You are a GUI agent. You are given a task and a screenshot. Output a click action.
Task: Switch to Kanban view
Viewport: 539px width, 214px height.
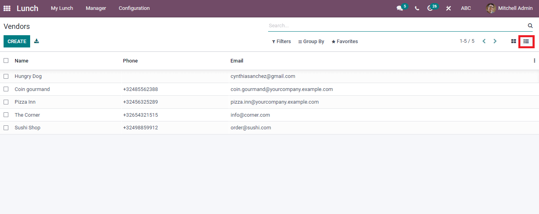(514, 41)
